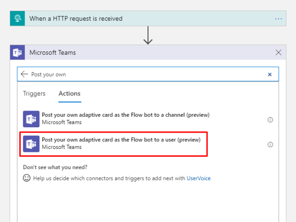Choose 'Post adaptive card to a channel' action
The height and width of the screenshot is (222, 296).
click(x=125, y=115)
